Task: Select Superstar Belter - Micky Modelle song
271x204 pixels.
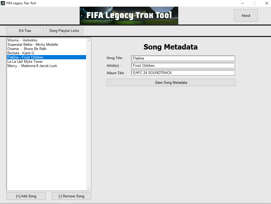Action: point(46,44)
